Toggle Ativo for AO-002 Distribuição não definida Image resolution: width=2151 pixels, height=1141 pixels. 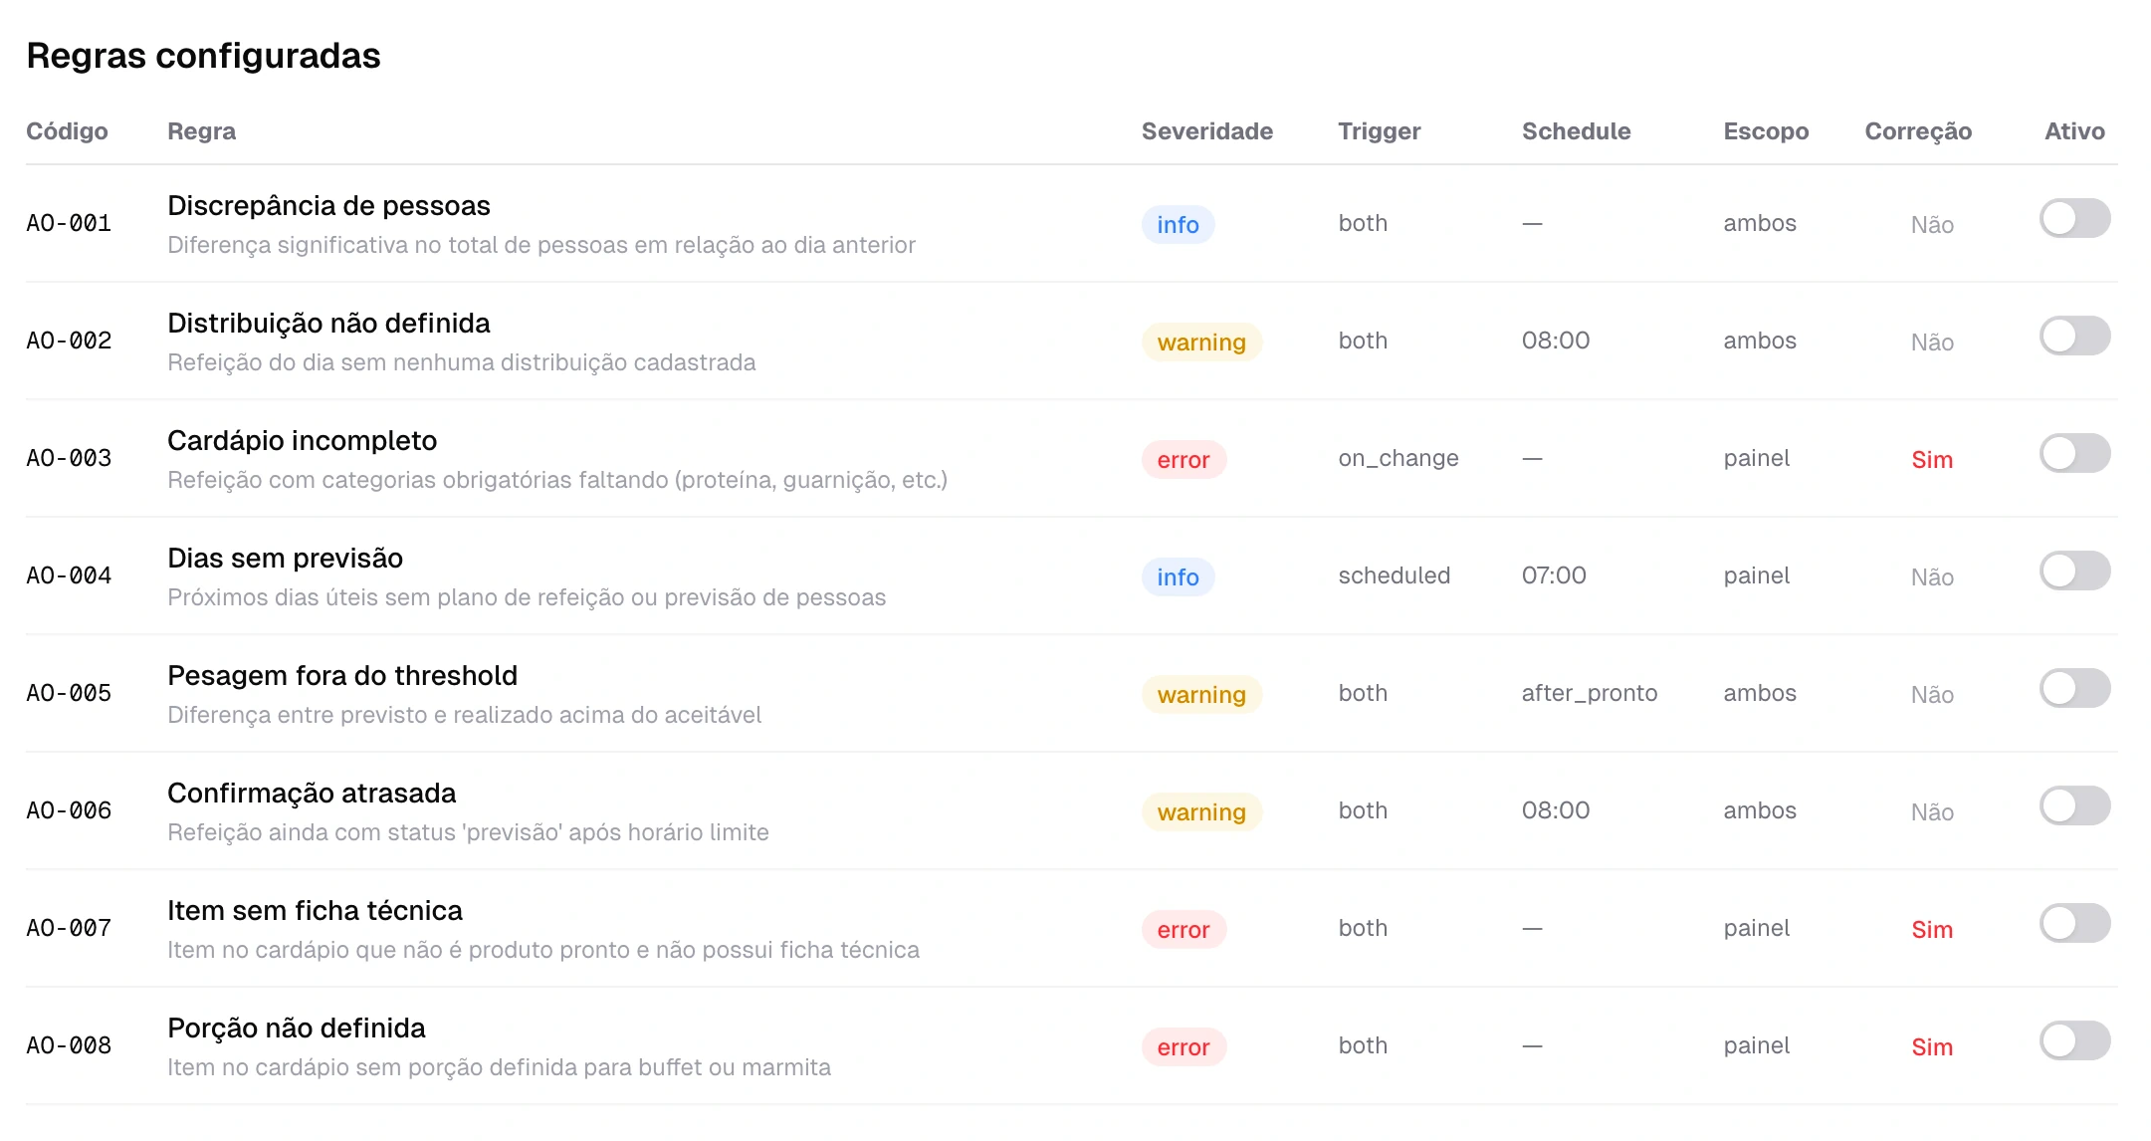2075,336
